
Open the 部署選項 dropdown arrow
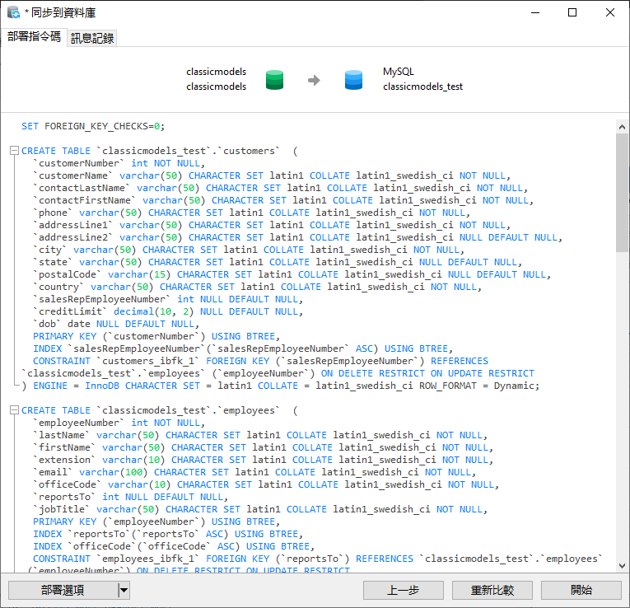(124, 590)
